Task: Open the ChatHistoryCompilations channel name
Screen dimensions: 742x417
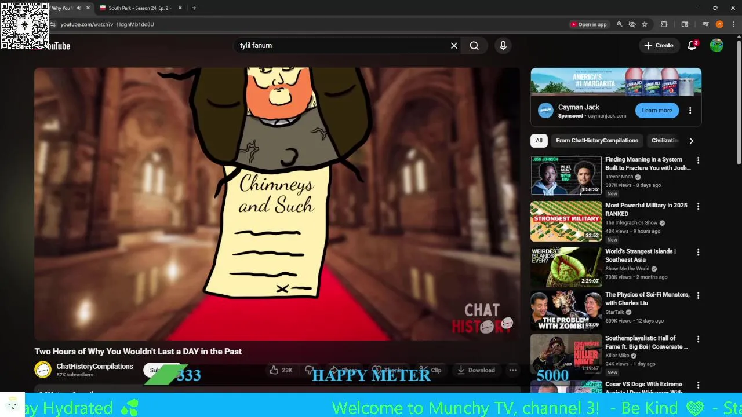Action: pyautogui.click(x=94, y=367)
